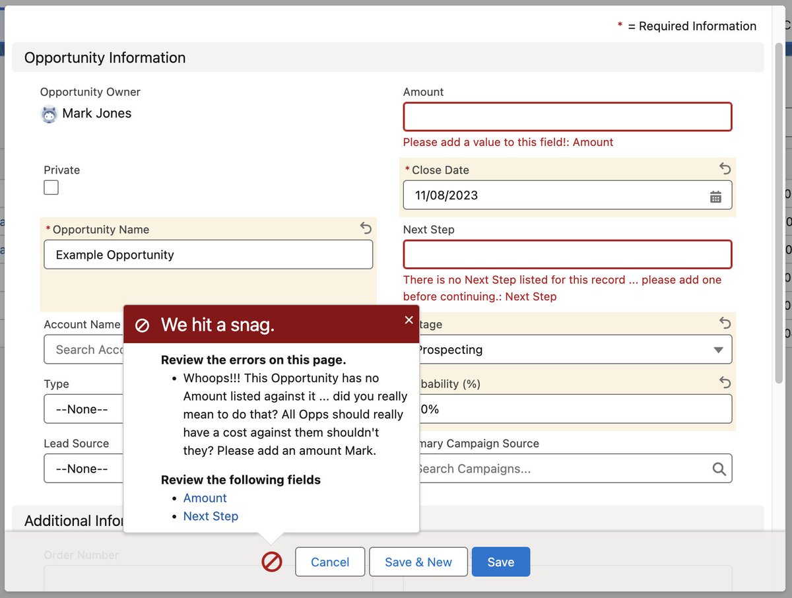Open the Stage Prospecting dropdown
The image size is (792, 598).
pyautogui.click(x=717, y=350)
